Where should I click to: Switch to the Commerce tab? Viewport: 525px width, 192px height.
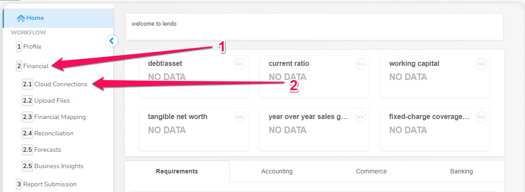point(372,171)
